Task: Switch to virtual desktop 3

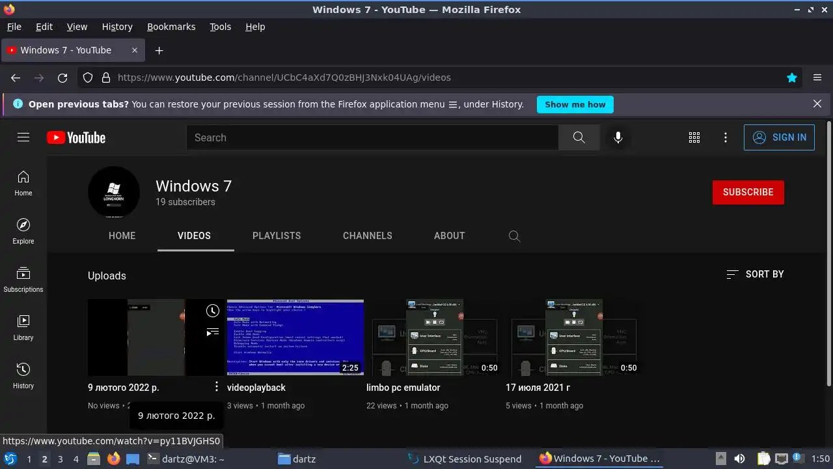Action: pyautogui.click(x=60, y=459)
